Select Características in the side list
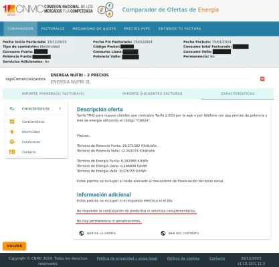 pyautogui.click(x=33, y=121)
